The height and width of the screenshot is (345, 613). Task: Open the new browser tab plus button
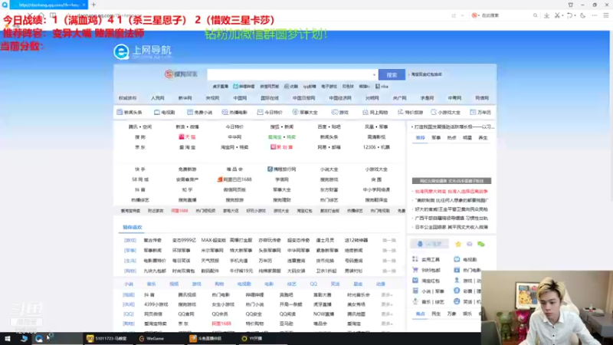tap(93, 5)
